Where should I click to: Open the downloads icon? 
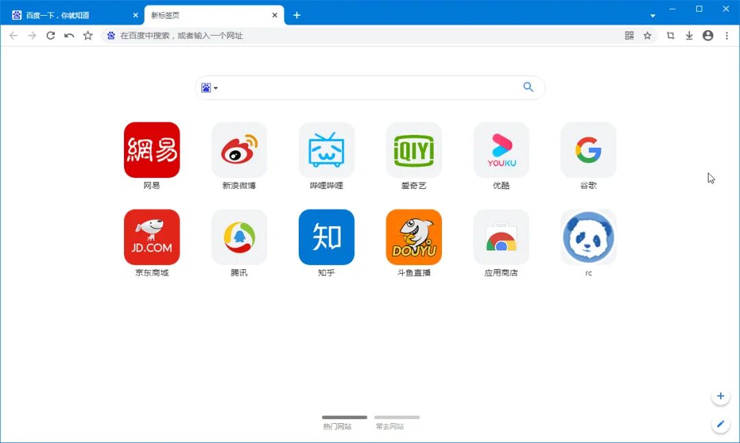[689, 36]
